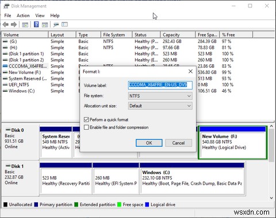Click the drive icon beside CCCOMA_X64FRE volume
This screenshot has height=218, width=276.
[x=5, y=66]
